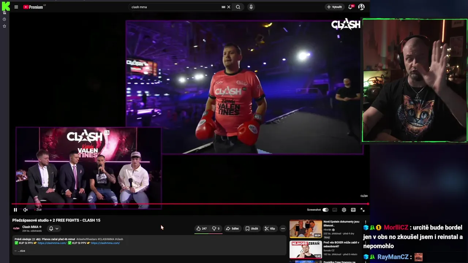
Task: Click the #CLASHMMA hashtag
Action: 106,239
